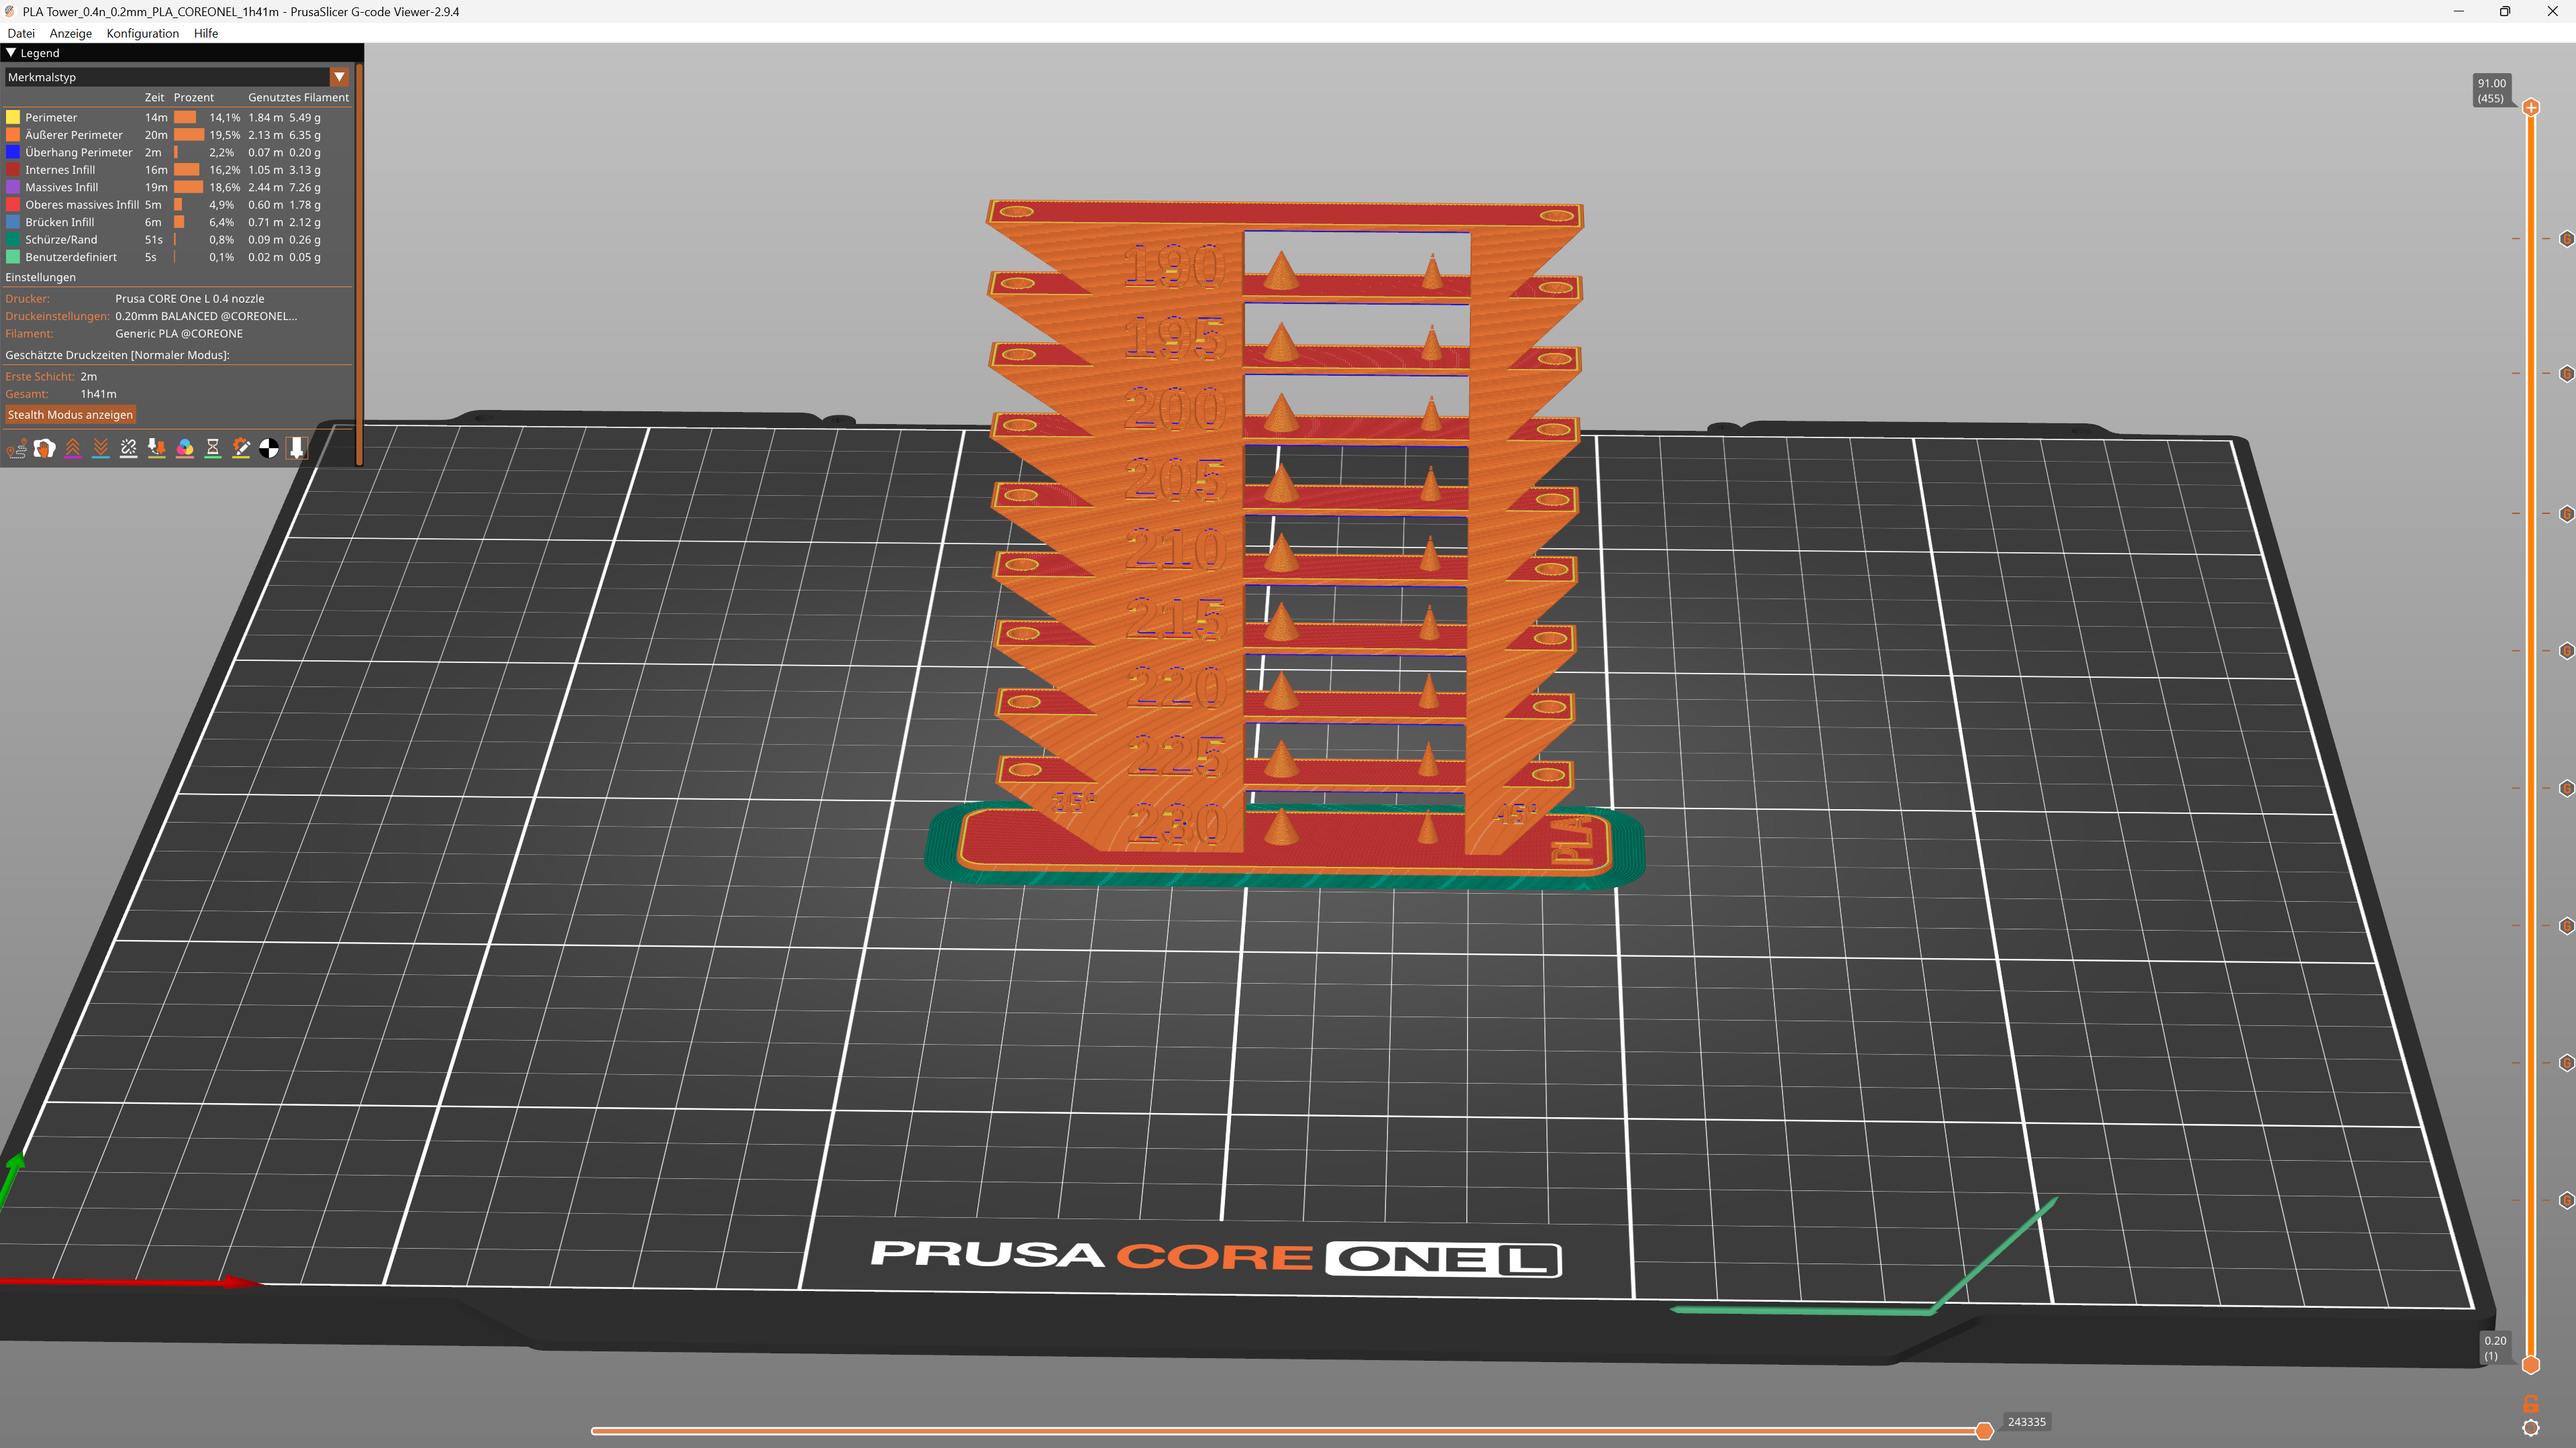Toggle travel moves visibility icon
The image size is (2576, 1448).
tap(17, 449)
